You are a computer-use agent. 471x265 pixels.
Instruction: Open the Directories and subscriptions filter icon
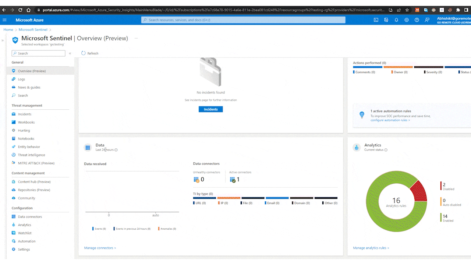click(386, 20)
